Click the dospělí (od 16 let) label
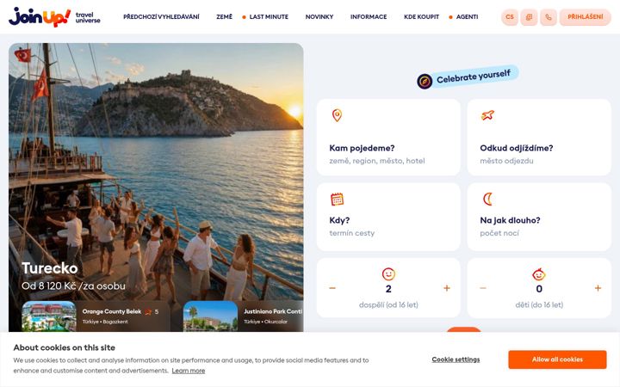Screen dimensions: 620x387 pos(388,304)
